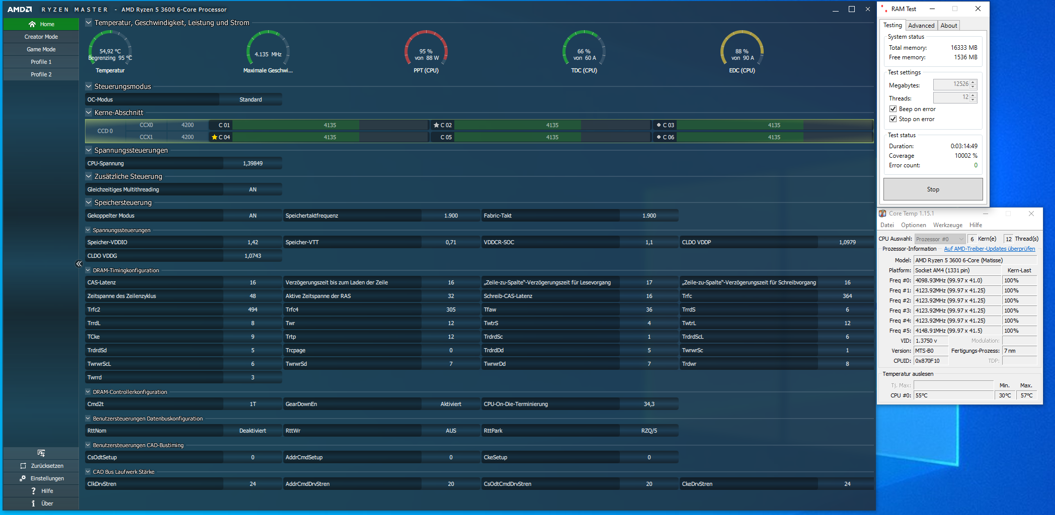The width and height of the screenshot is (1055, 515).
Task: Collapse the DRAM-Timingkonfiguration section
Action: pos(88,270)
